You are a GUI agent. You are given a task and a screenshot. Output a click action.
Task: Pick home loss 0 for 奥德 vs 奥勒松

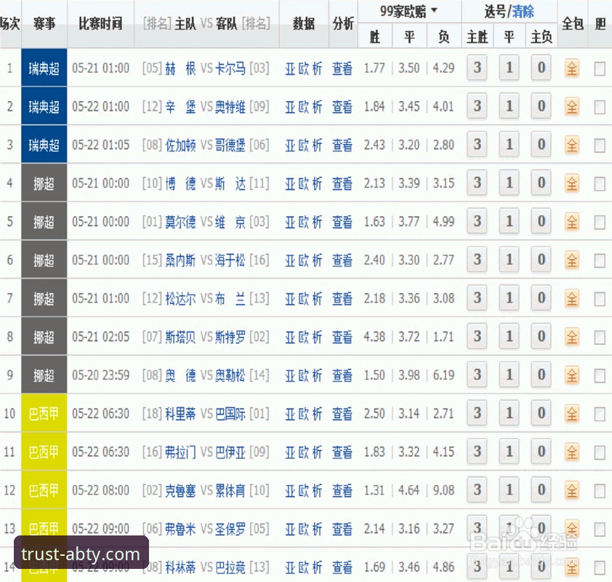(541, 375)
